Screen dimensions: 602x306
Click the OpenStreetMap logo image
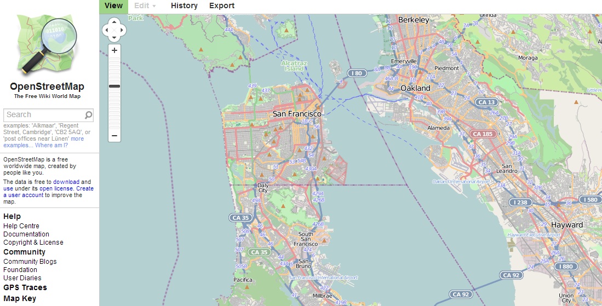47,44
